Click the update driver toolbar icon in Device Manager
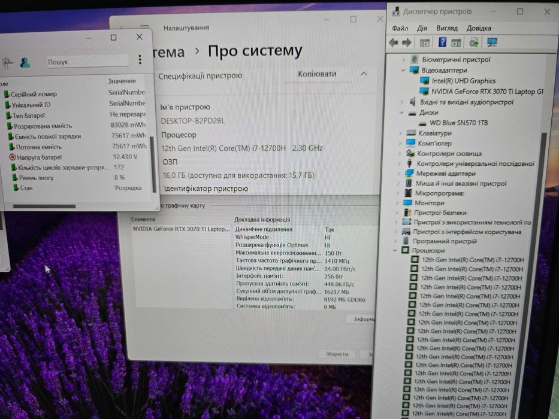This screenshot has width=559, height=419. point(474,42)
